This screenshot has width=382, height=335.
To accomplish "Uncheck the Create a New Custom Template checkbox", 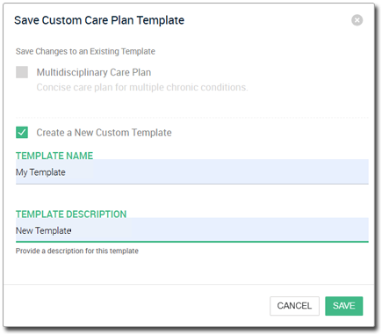I will coord(22,132).
